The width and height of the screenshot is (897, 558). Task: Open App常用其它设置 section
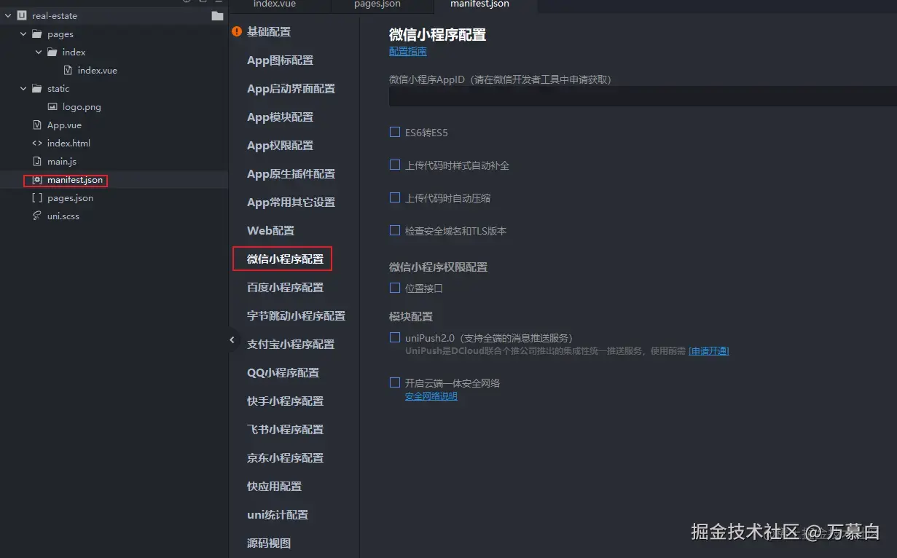pos(291,203)
